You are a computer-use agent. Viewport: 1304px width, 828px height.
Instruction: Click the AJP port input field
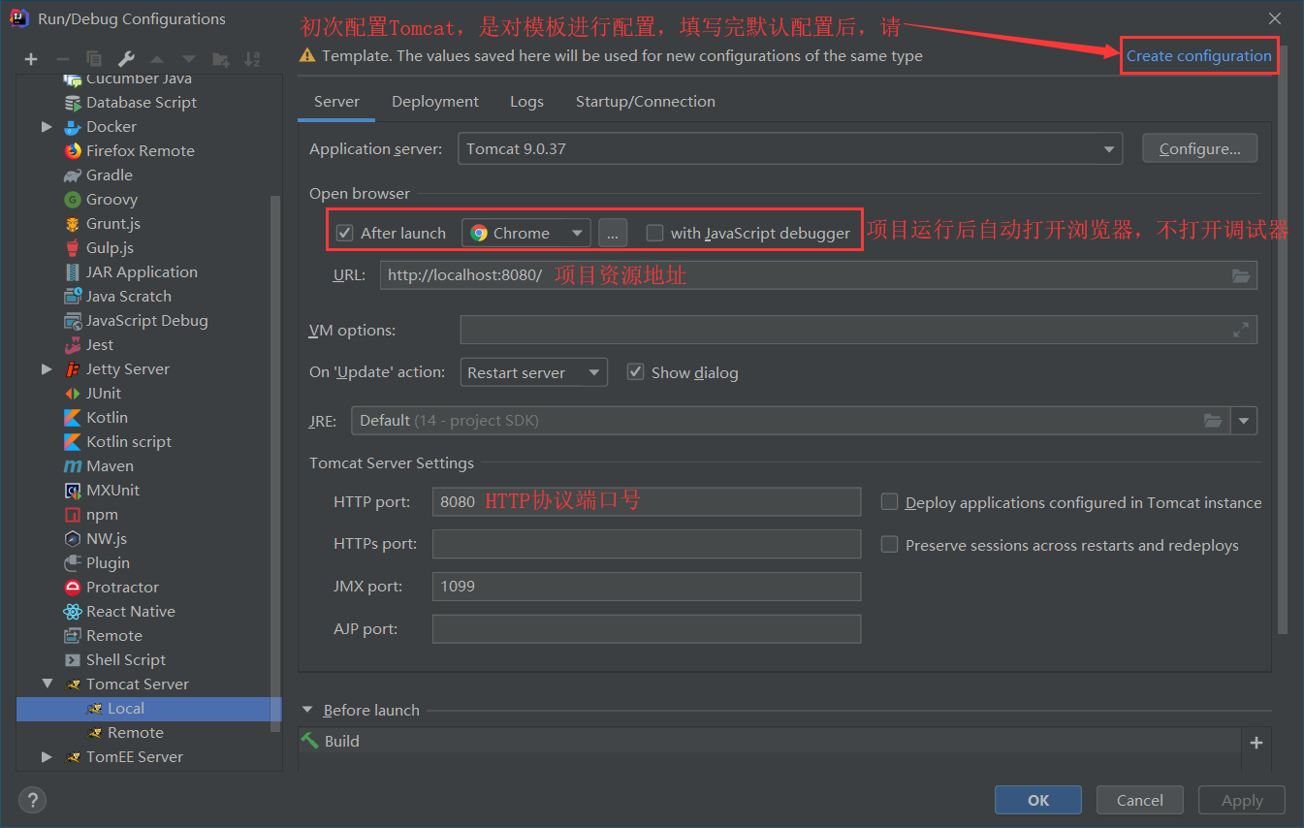point(647,629)
